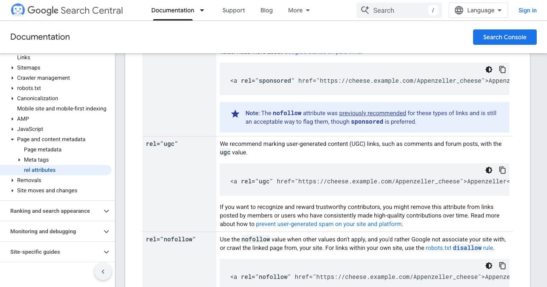Collapse Page and content metadata arrow
This screenshot has width=547, height=287.
pos(12,139)
